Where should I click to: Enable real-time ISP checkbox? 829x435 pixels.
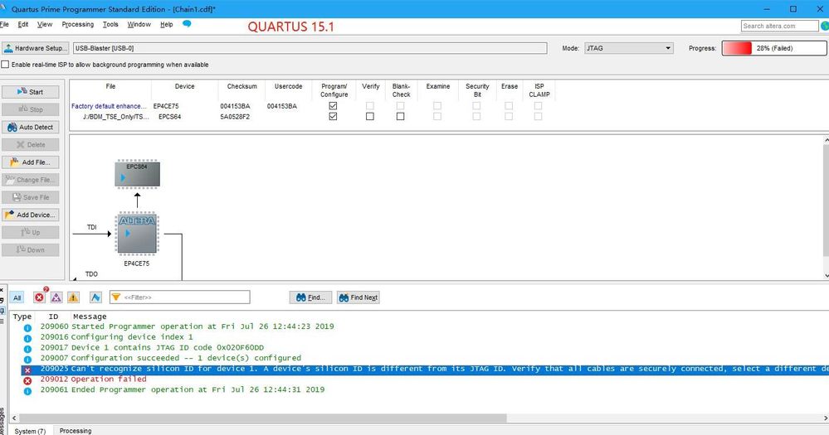tap(5, 65)
